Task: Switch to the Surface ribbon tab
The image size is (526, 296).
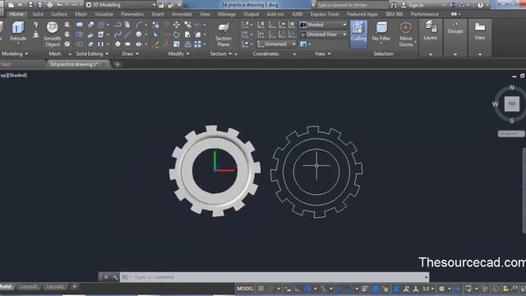Action: tap(59, 14)
